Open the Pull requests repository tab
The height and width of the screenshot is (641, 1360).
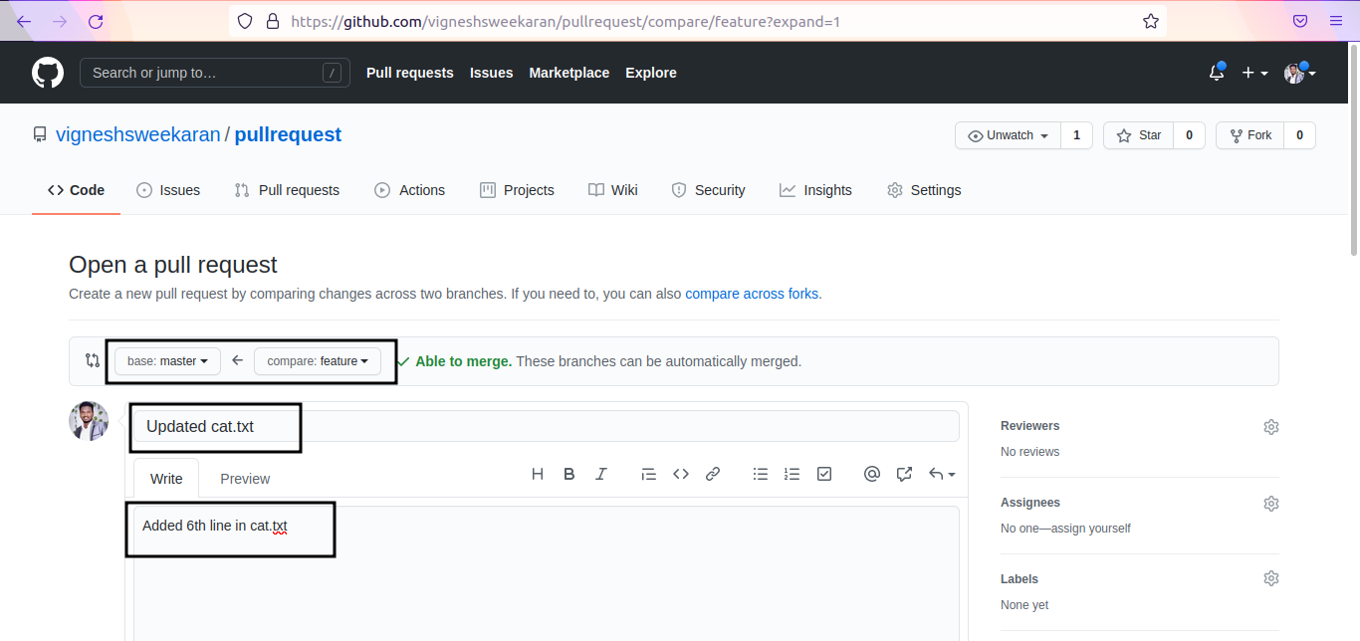pyautogui.click(x=287, y=190)
